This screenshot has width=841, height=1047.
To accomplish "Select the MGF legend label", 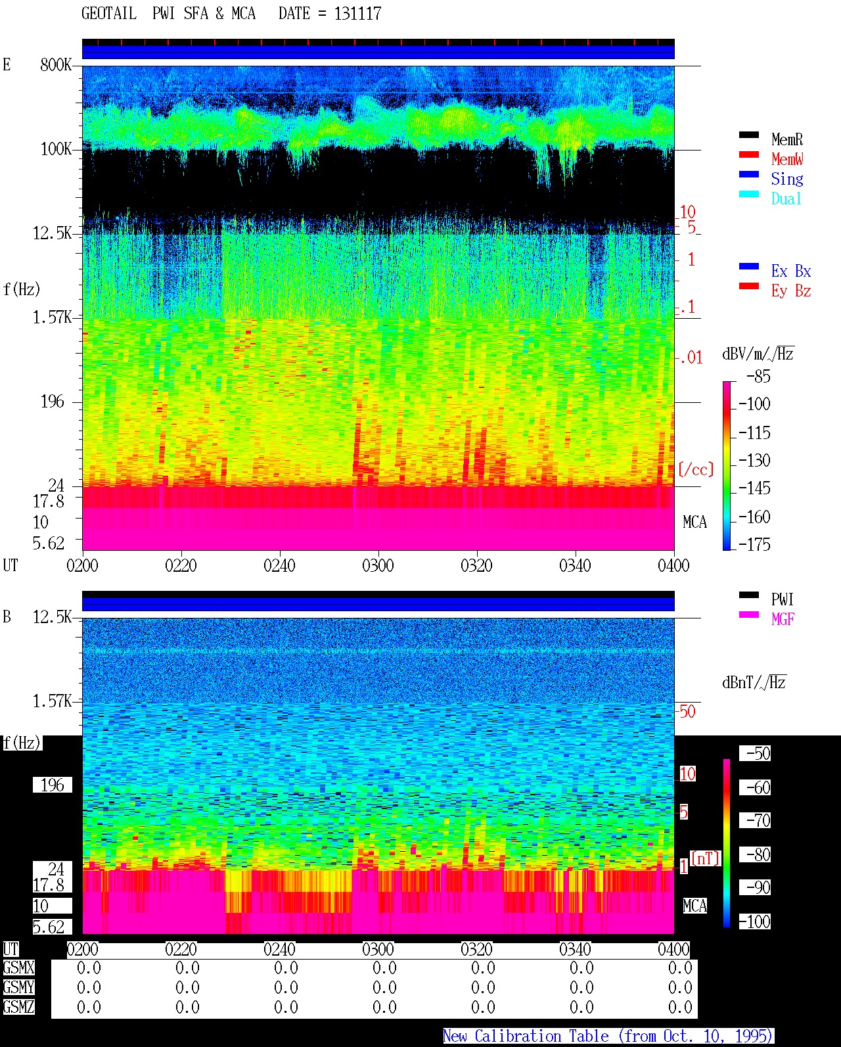I will point(783,619).
